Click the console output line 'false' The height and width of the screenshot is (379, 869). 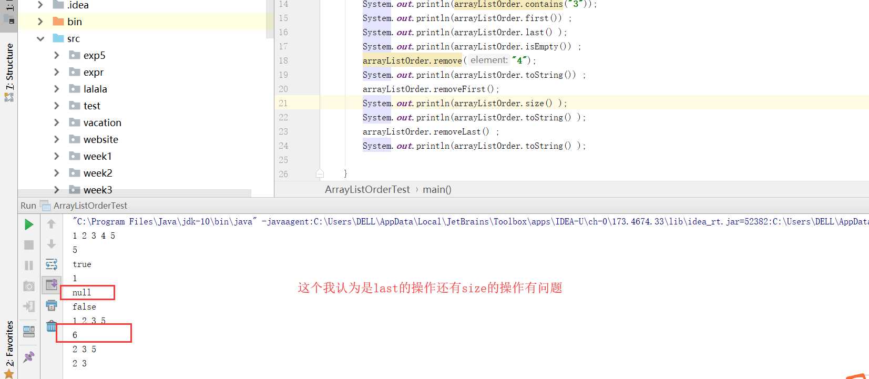(x=84, y=307)
